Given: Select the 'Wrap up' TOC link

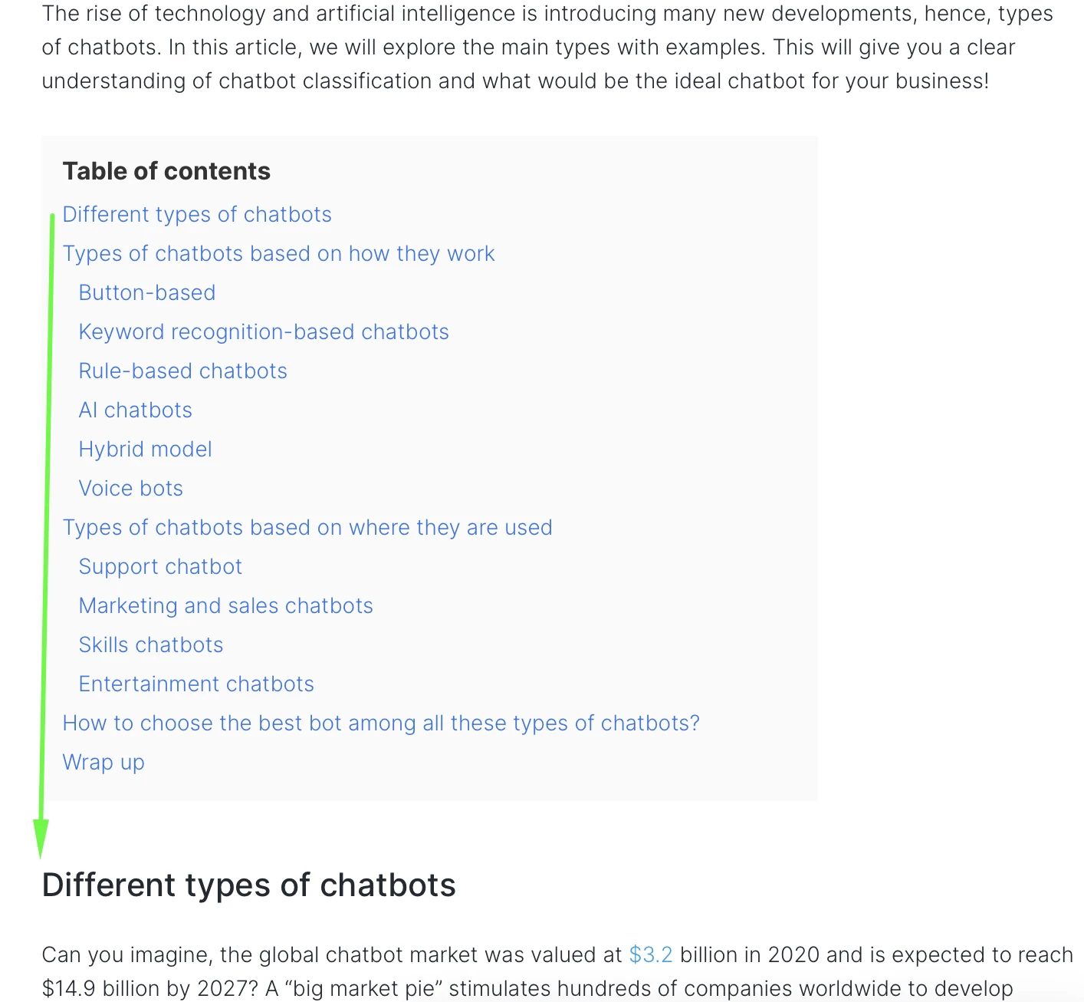Looking at the screenshot, I should (x=103, y=763).
